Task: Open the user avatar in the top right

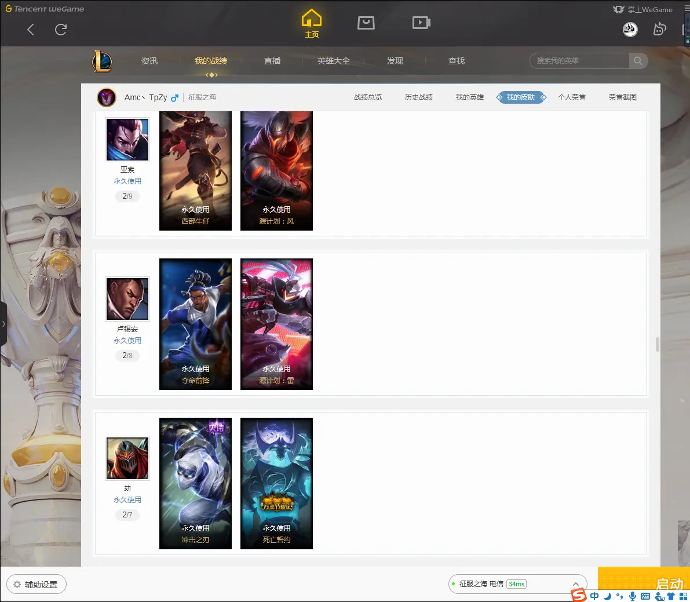Action: (630, 30)
